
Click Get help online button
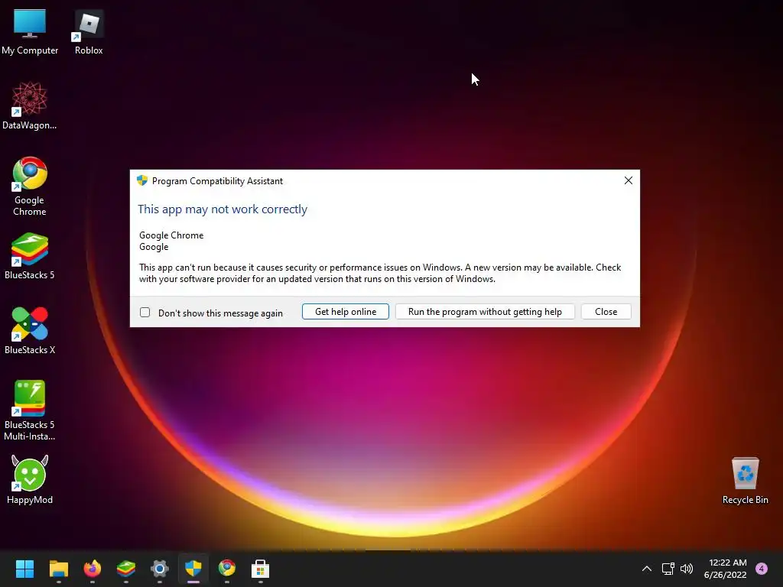346,312
